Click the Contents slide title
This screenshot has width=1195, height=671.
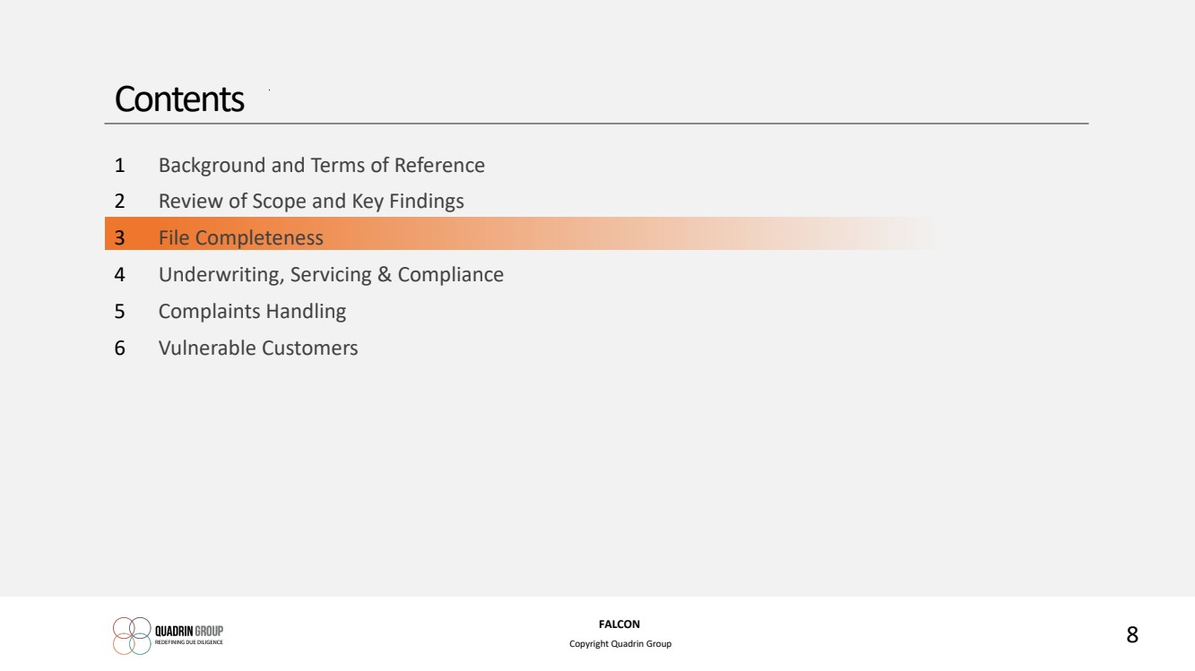point(179,99)
